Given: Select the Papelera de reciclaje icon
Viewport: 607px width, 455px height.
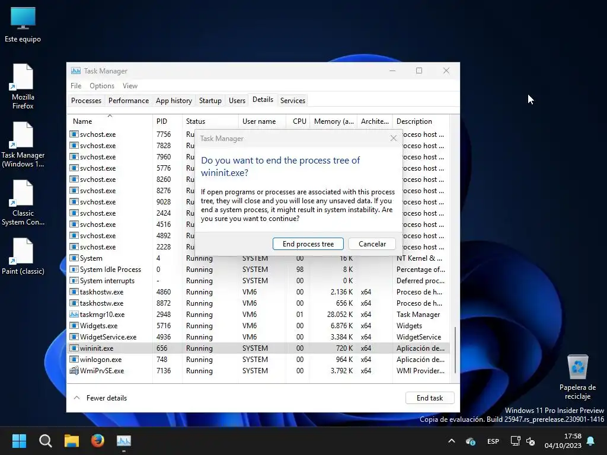Looking at the screenshot, I should tap(577, 377).
